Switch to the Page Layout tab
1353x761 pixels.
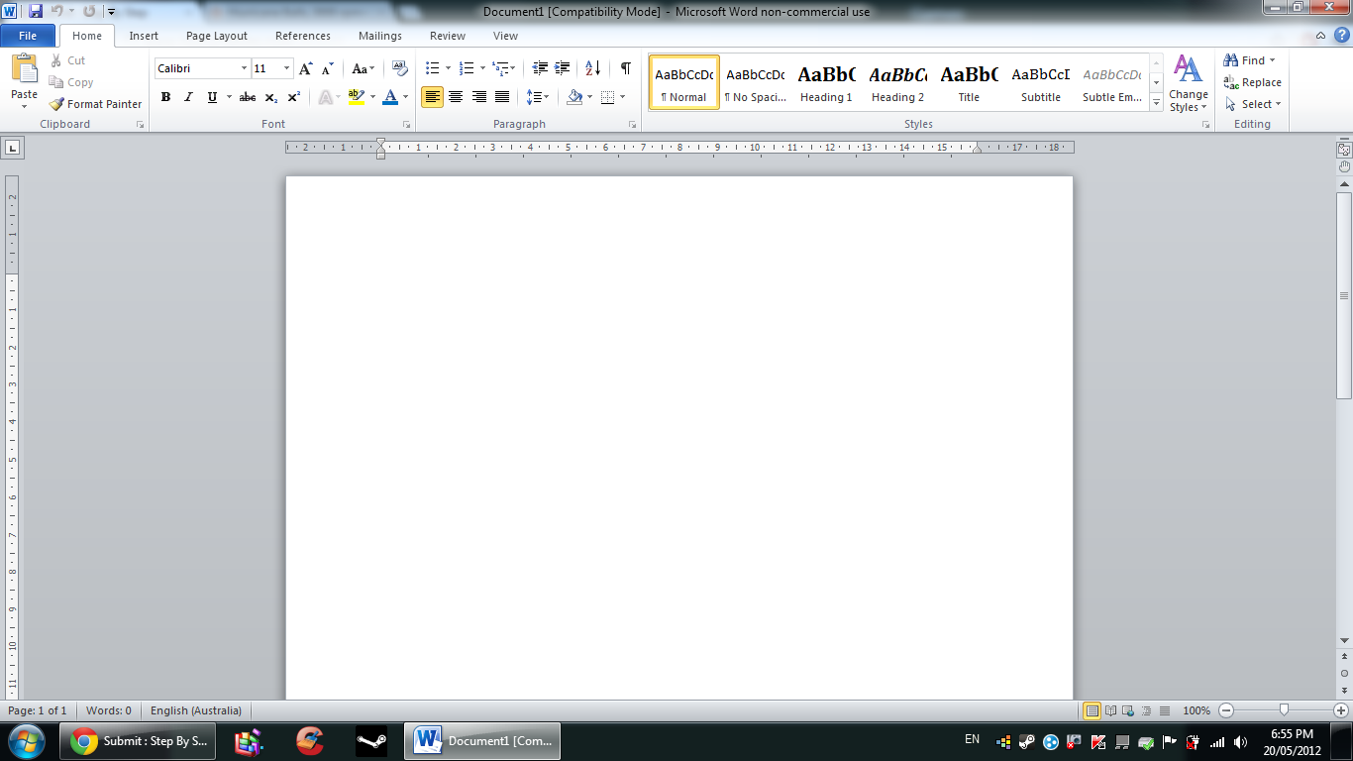coord(216,36)
